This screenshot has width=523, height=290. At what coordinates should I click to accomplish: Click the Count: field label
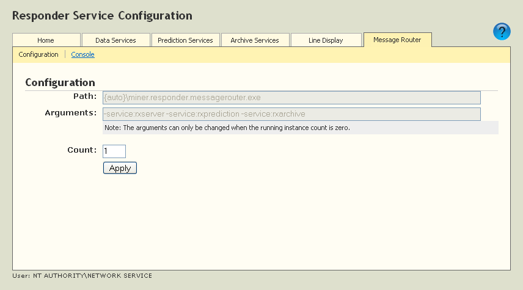point(82,150)
